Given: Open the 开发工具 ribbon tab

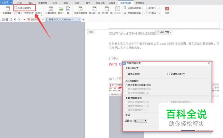Looking at the screenshot, I should pos(100,3).
